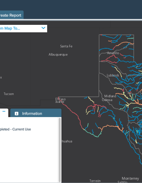Click the Tucson city label
The image size is (142, 183).
[9, 94]
